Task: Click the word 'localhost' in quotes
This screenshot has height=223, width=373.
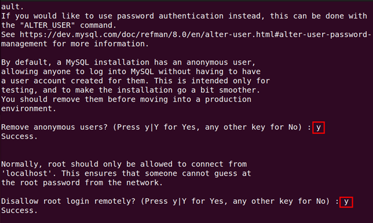Action: tap(27, 173)
